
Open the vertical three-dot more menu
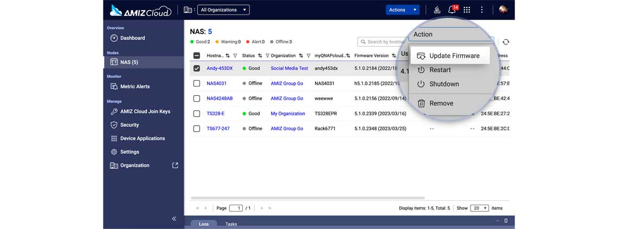point(481,10)
